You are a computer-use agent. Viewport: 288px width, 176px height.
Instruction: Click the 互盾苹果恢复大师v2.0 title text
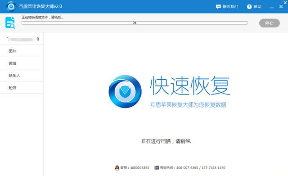pos(40,6)
